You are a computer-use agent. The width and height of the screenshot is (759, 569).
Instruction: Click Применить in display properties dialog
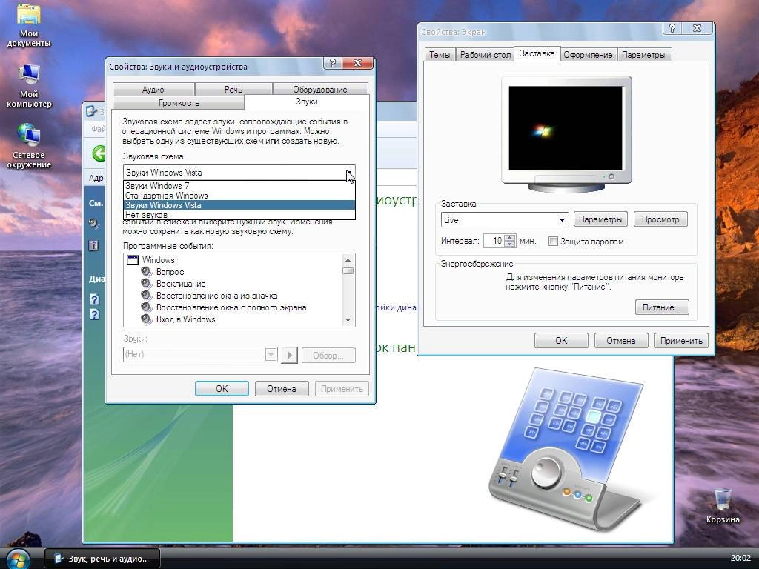point(681,341)
